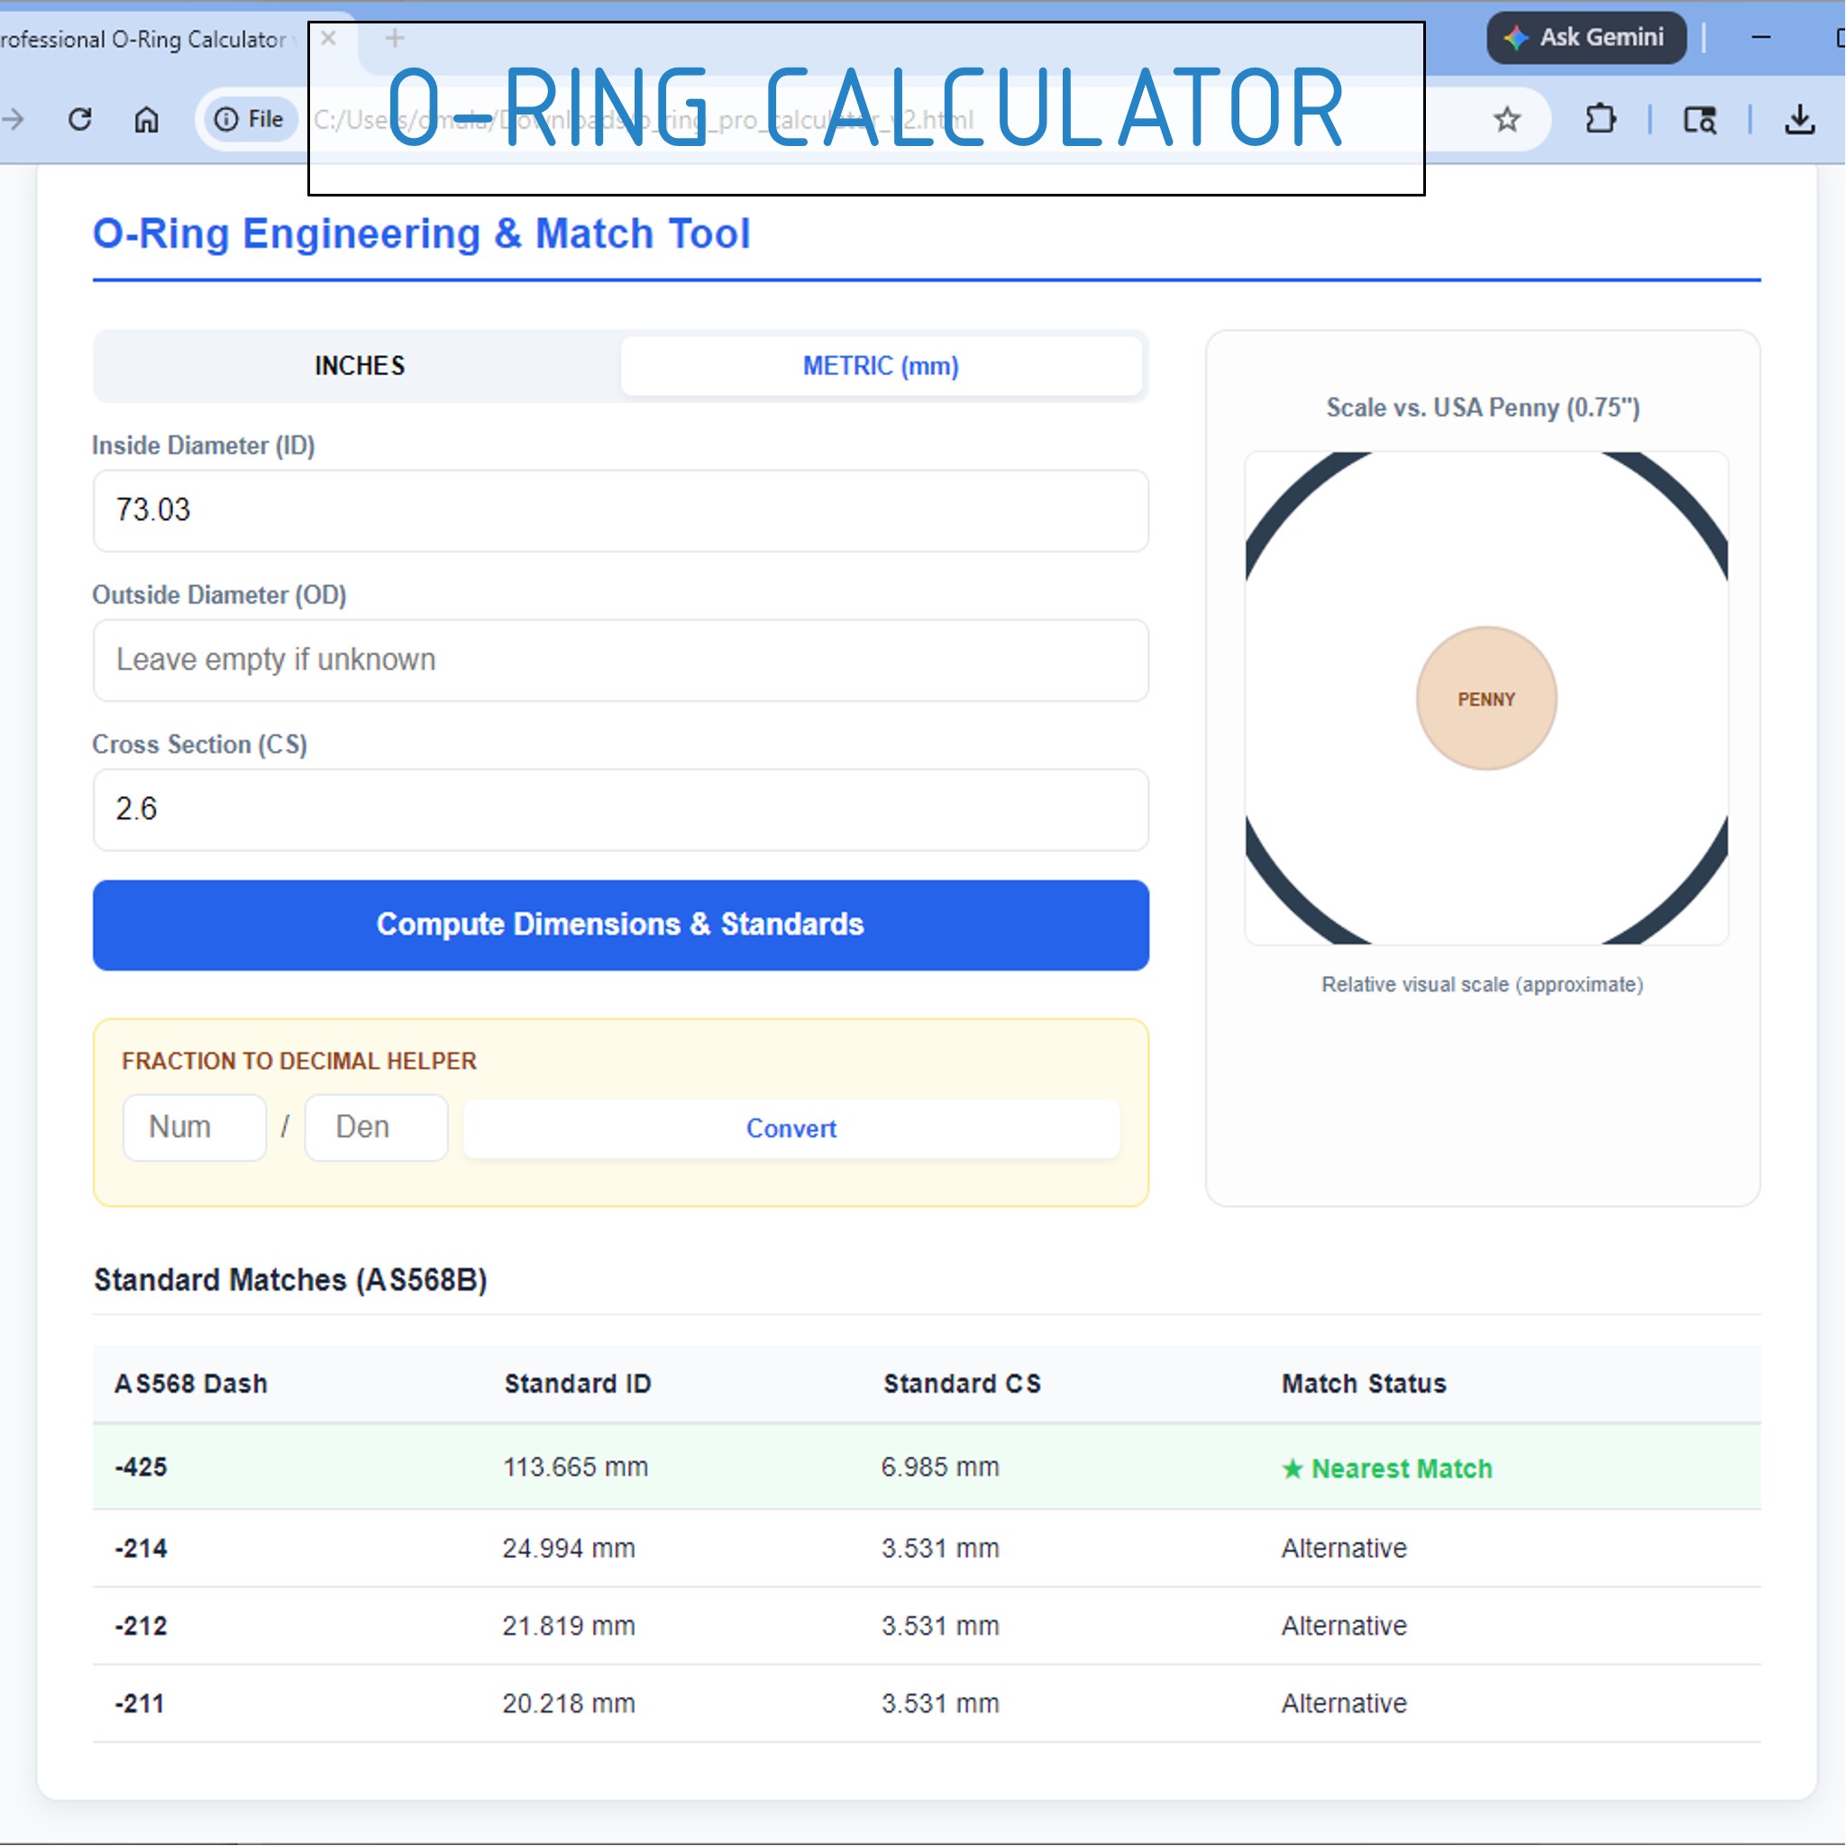Viewport: 1846px width, 1846px height.
Task: Click the Outside Diameter input field
Action: point(620,660)
